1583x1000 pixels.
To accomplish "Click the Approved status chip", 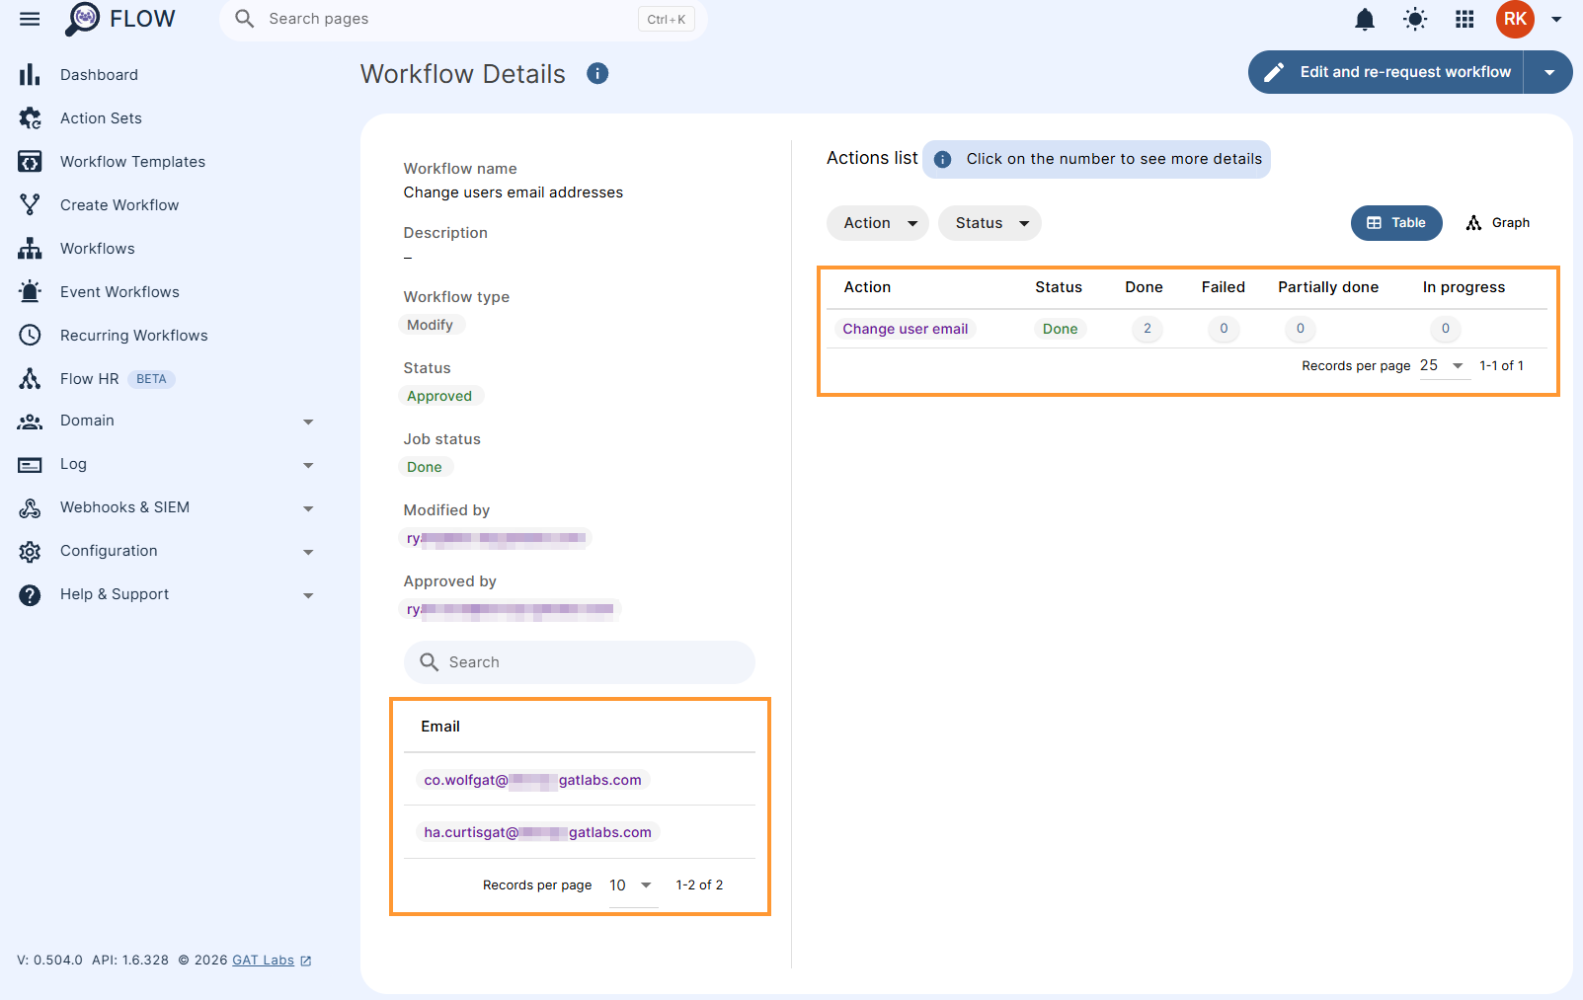I will (439, 396).
